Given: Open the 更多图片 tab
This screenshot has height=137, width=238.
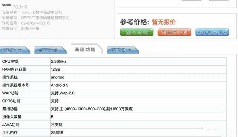Looking at the screenshot, I should pos(121,50).
